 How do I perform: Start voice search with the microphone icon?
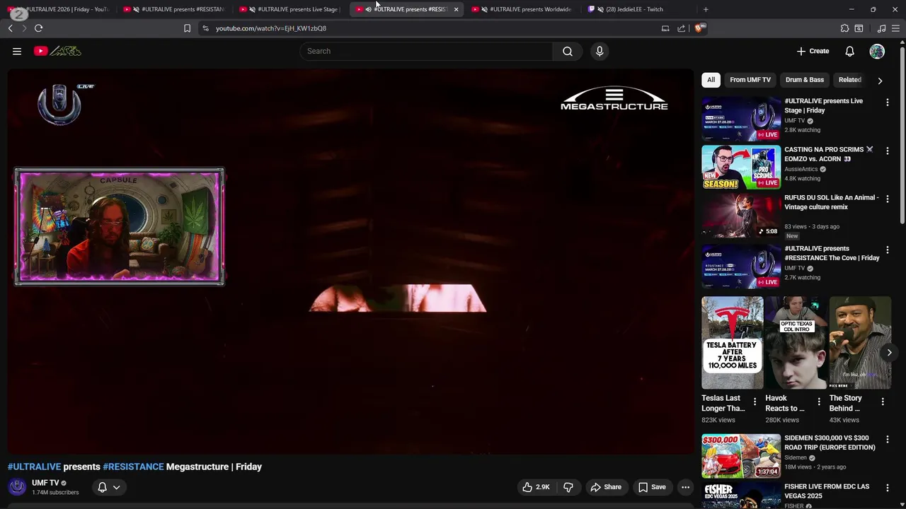pos(600,51)
